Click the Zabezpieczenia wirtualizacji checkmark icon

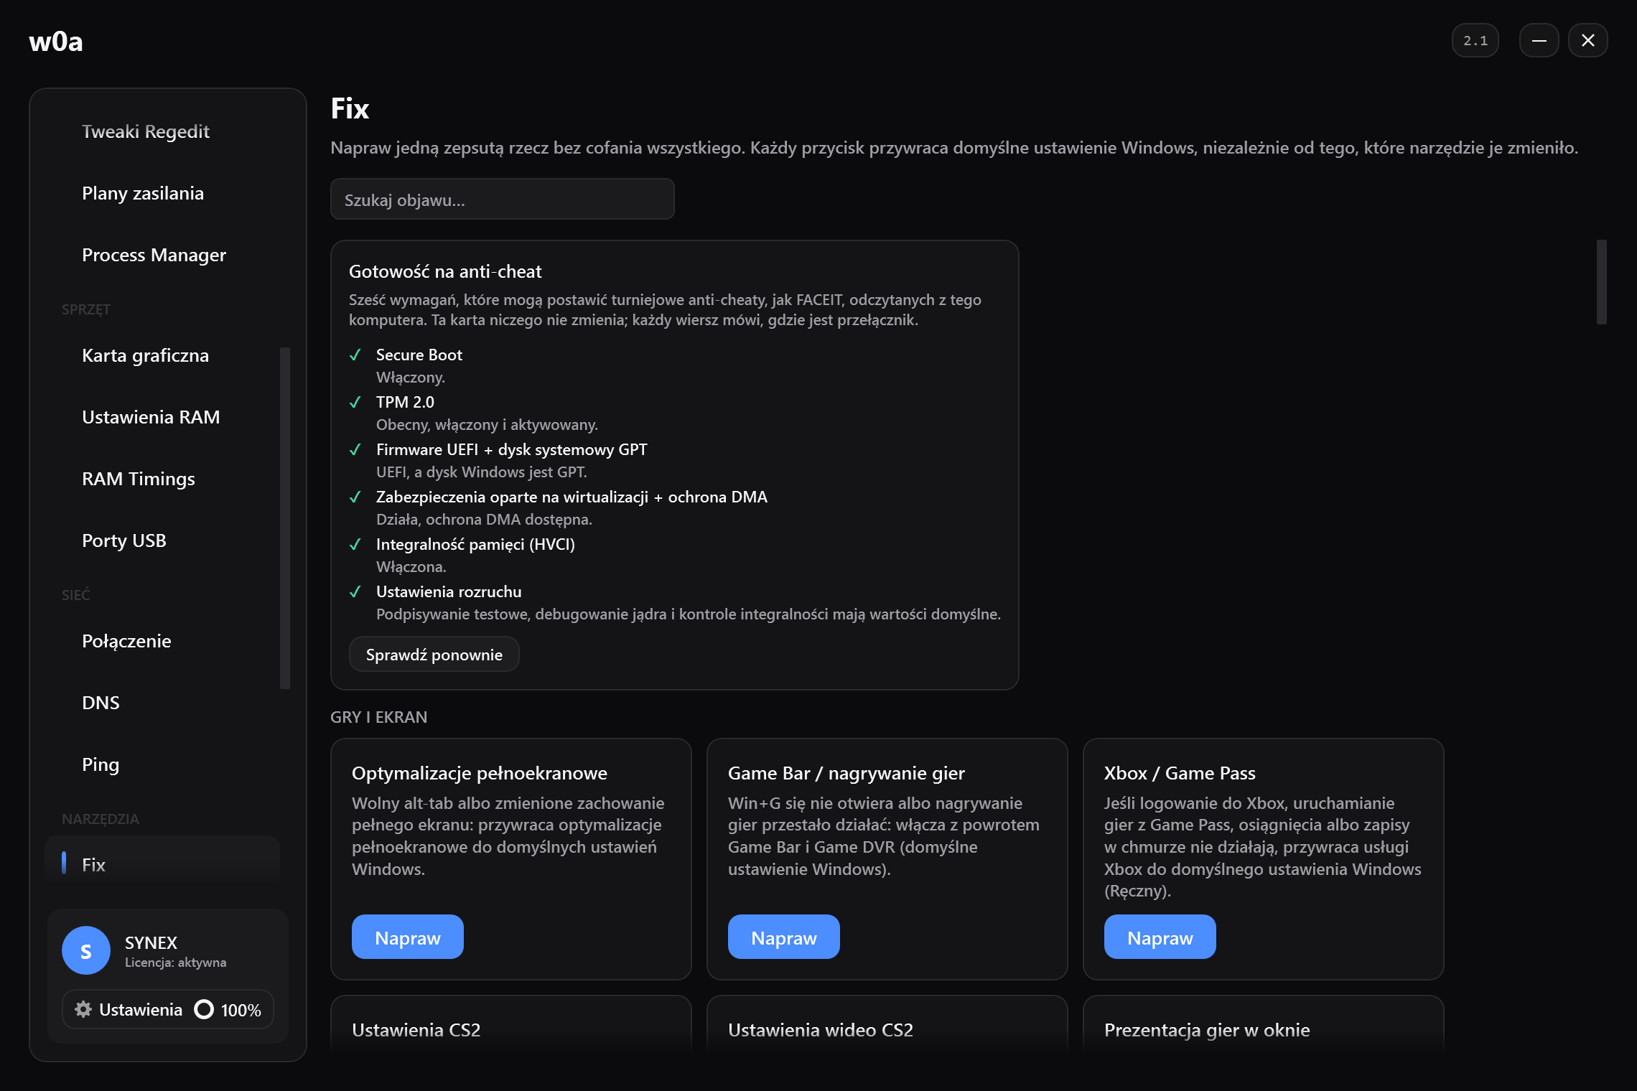click(355, 497)
